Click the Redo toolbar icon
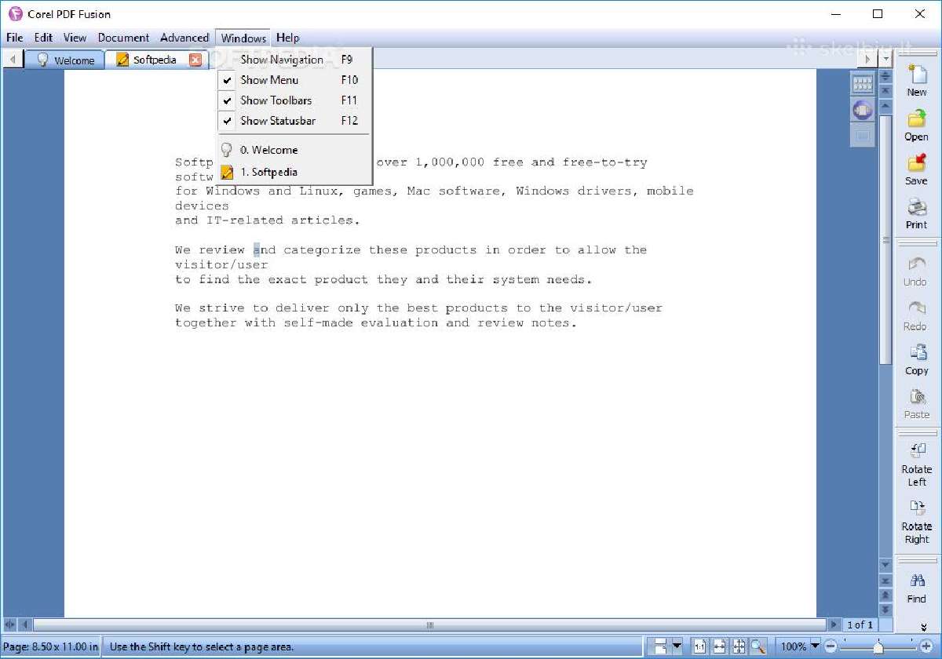Image resolution: width=942 pixels, height=659 pixels. [x=916, y=309]
